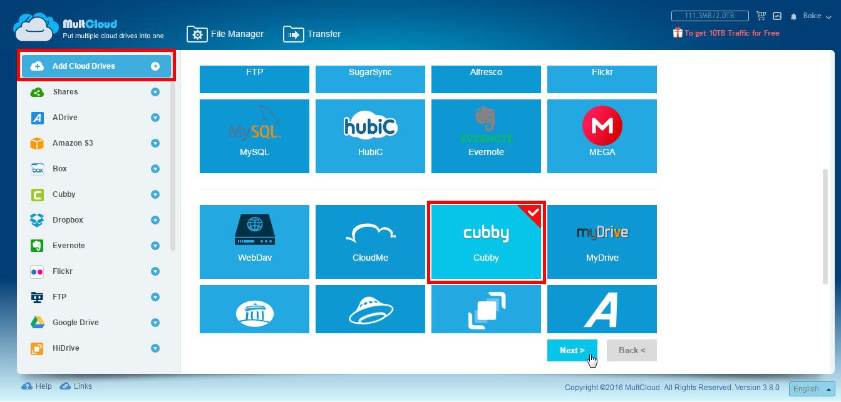This screenshot has height=402, width=841.
Task: Choose the SugarSync cloud tile
Action: 370,78
